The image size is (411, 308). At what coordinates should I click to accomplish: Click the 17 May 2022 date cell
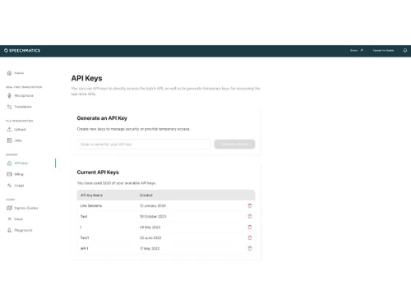pyautogui.click(x=150, y=248)
